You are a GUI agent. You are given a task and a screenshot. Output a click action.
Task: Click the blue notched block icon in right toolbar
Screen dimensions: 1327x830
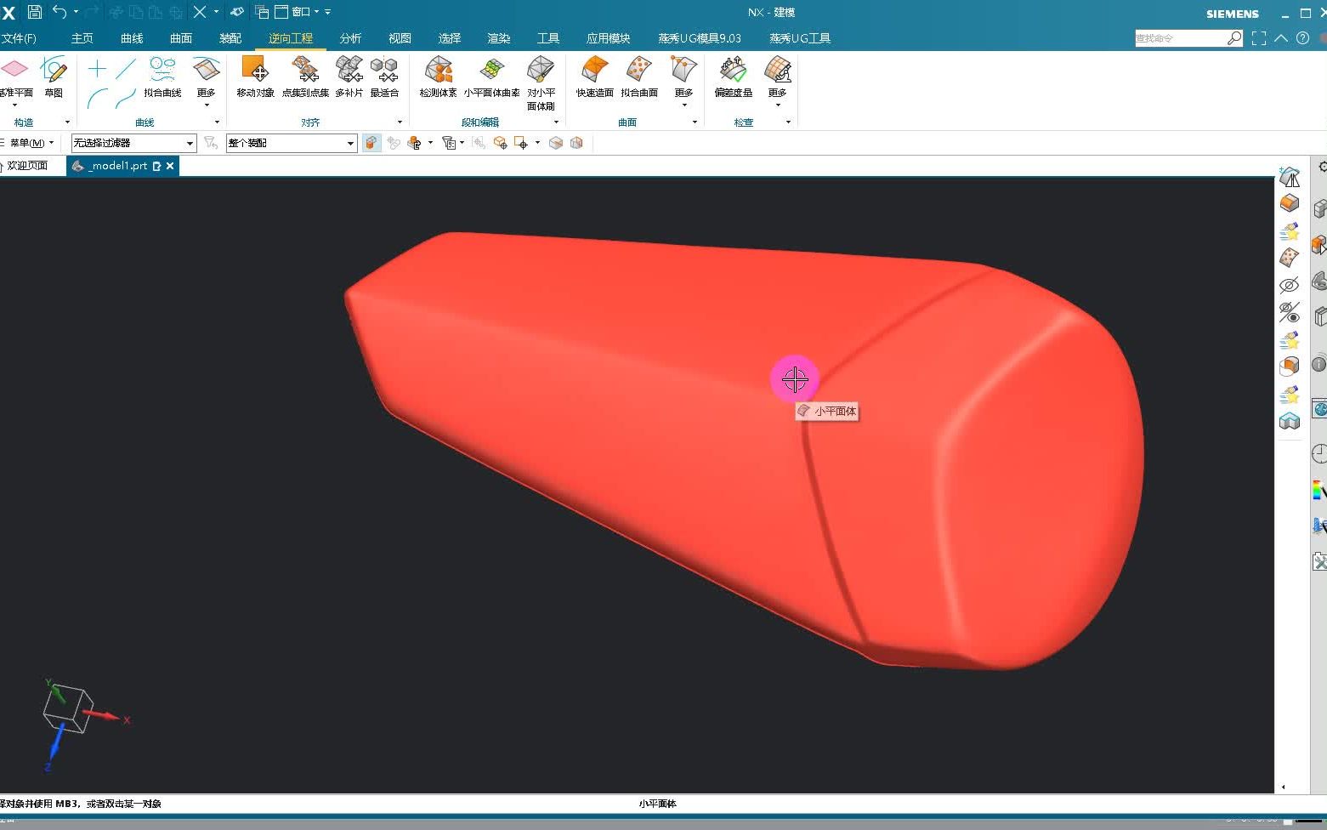1290,421
